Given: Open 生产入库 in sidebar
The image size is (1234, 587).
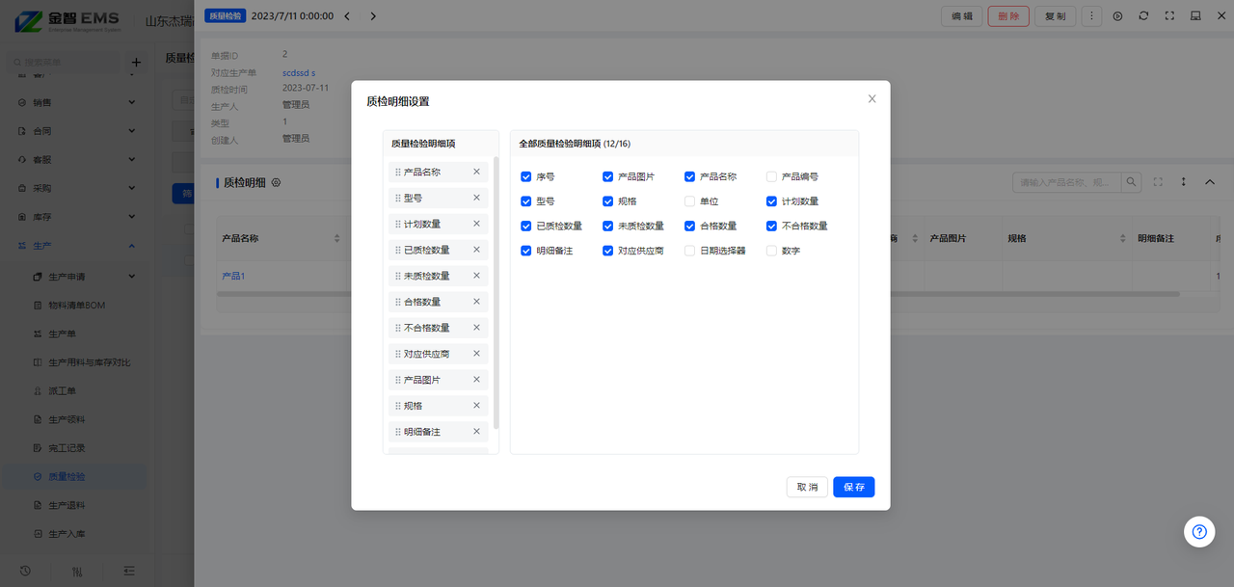Looking at the screenshot, I should 67,533.
